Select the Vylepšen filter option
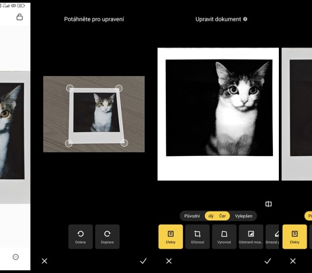The image size is (312, 273). (243, 216)
